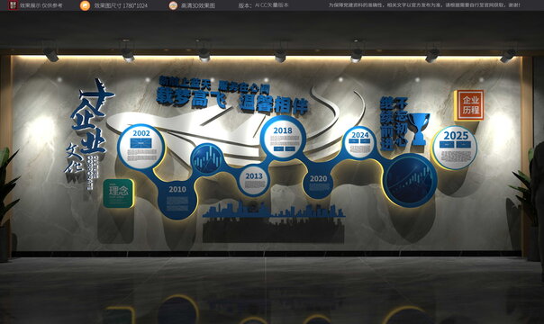Click the orange image icon beside 效果图尺寸
544x324 pixels.
point(85,5)
